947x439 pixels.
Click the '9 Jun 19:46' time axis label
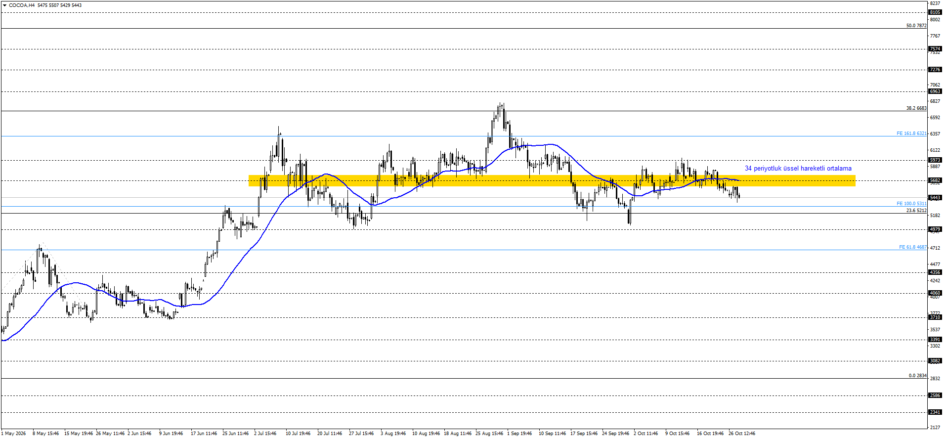point(171,434)
